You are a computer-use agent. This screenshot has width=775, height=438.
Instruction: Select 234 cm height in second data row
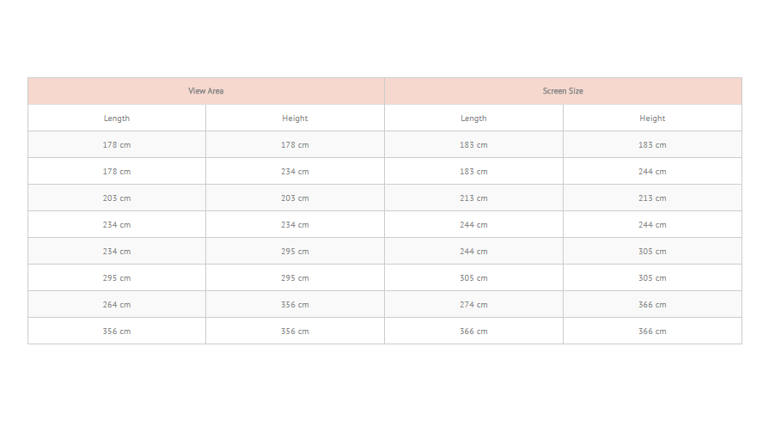295,172
